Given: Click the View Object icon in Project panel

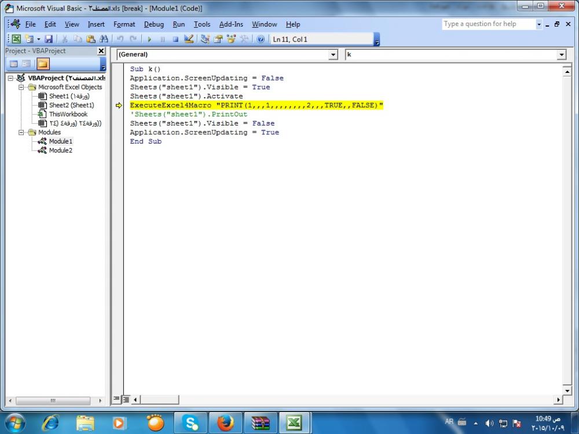Looking at the screenshot, I should [x=26, y=64].
